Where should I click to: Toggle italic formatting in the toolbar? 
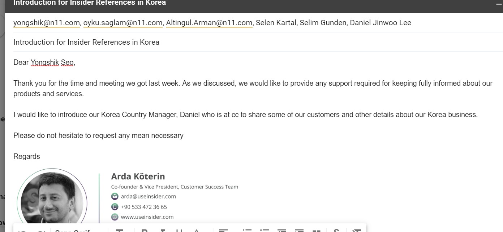[x=163, y=231]
